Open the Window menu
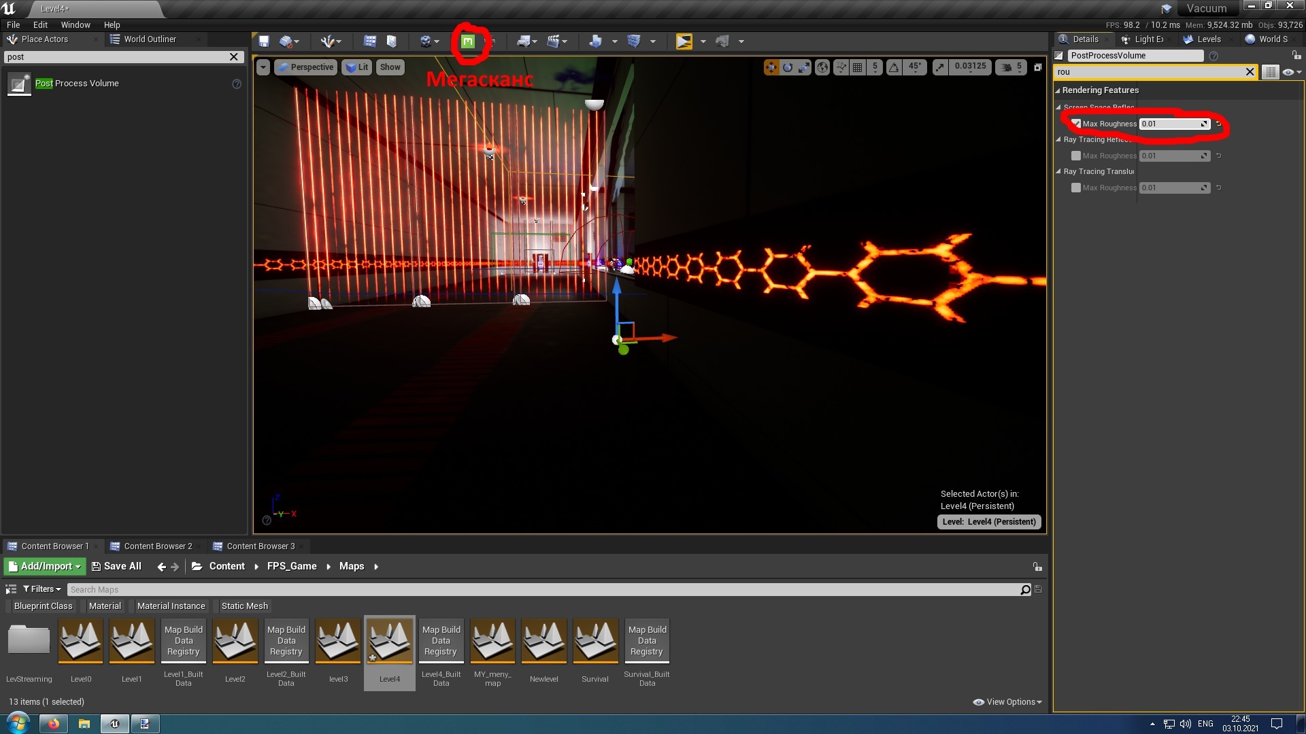Image resolution: width=1306 pixels, height=734 pixels. (x=76, y=24)
